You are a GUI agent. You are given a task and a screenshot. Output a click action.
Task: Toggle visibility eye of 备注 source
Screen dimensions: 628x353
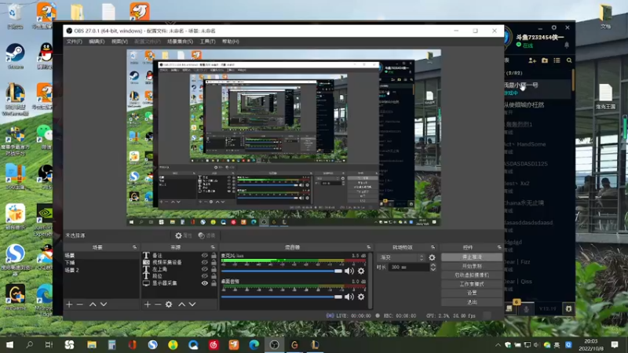coord(205,256)
